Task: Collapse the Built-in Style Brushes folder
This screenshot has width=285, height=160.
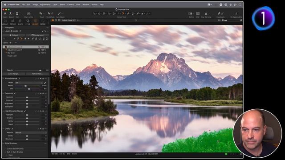Action: pos(5,152)
